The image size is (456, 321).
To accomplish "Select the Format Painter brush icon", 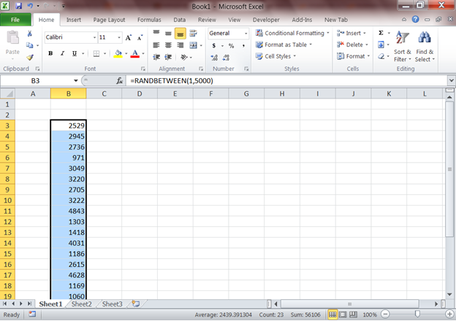I will pyautogui.click(x=29, y=57).
